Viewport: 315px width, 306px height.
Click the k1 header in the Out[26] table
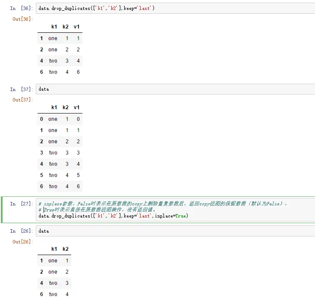pos(54,249)
